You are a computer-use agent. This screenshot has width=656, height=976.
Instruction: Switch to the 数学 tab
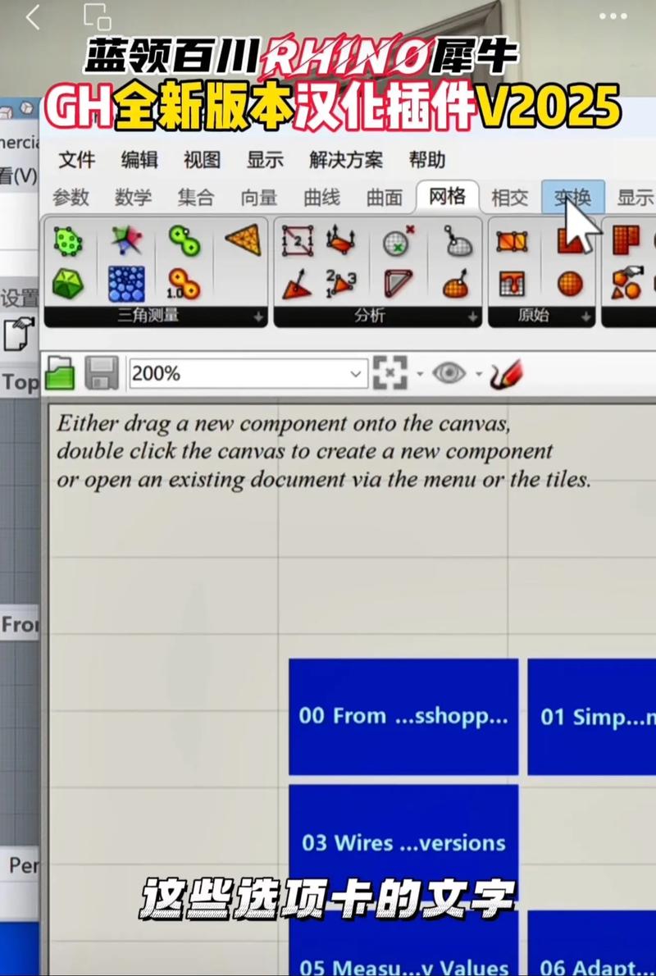point(133,198)
